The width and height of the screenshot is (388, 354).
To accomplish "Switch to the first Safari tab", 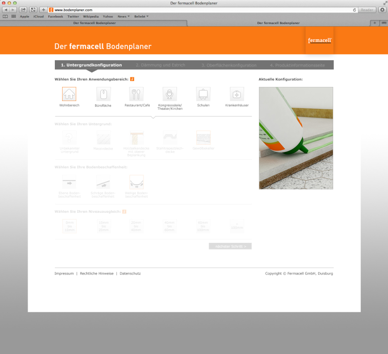I will [x=94, y=23].
